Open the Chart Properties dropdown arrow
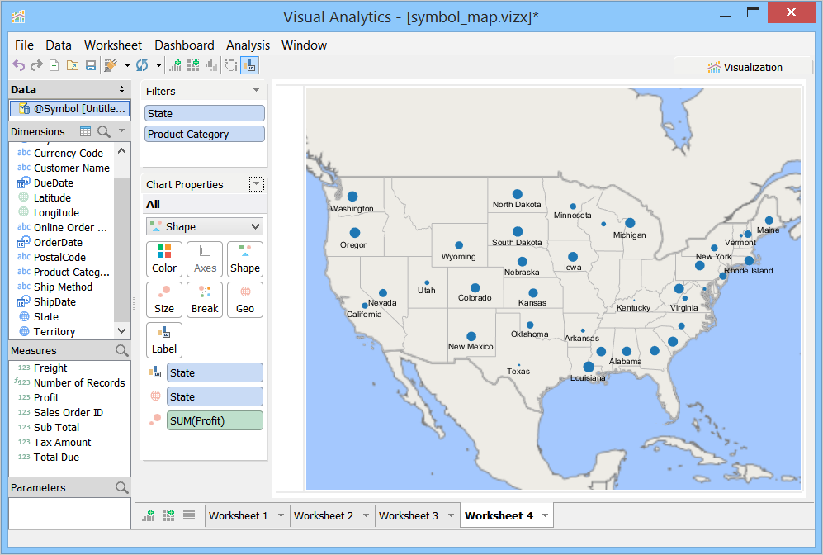The width and height of the screenshot is (823, 555). click(x=256, y=184)
